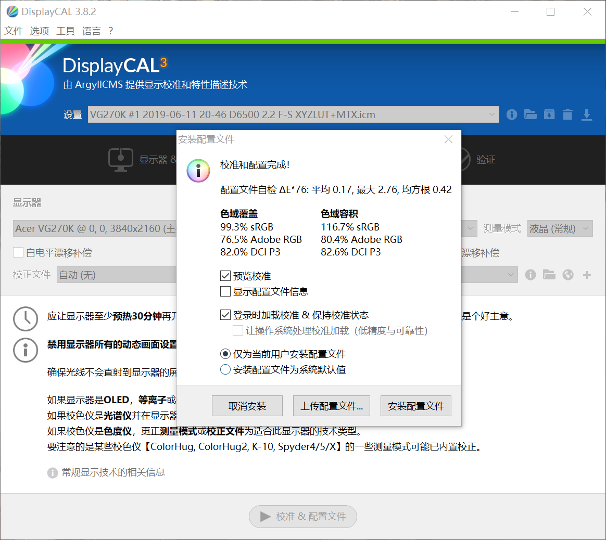Open the 校正文件 自动 (无) dropdown

pos(287,275)
